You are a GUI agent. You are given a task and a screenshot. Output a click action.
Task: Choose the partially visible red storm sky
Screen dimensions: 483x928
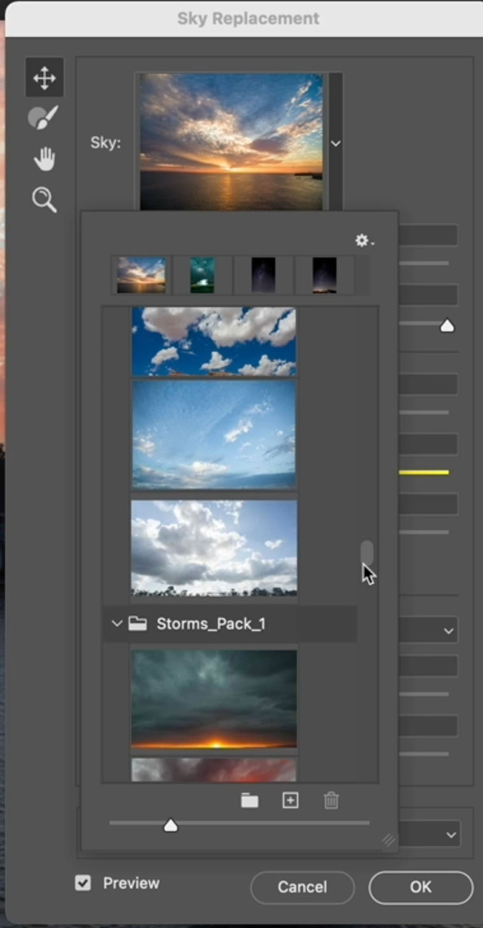pyautogui.click(x=213, y=769)
